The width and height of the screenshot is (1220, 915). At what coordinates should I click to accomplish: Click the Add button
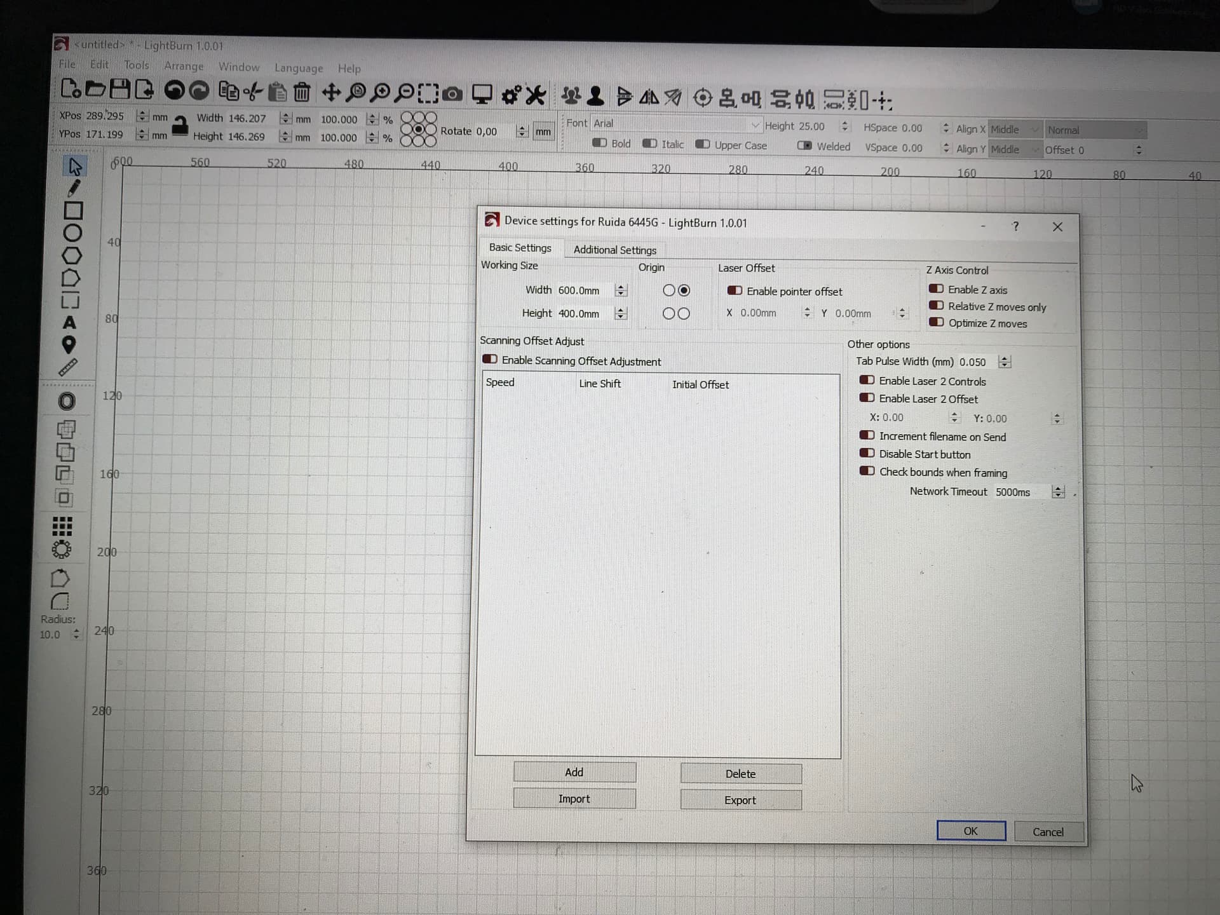574,772
